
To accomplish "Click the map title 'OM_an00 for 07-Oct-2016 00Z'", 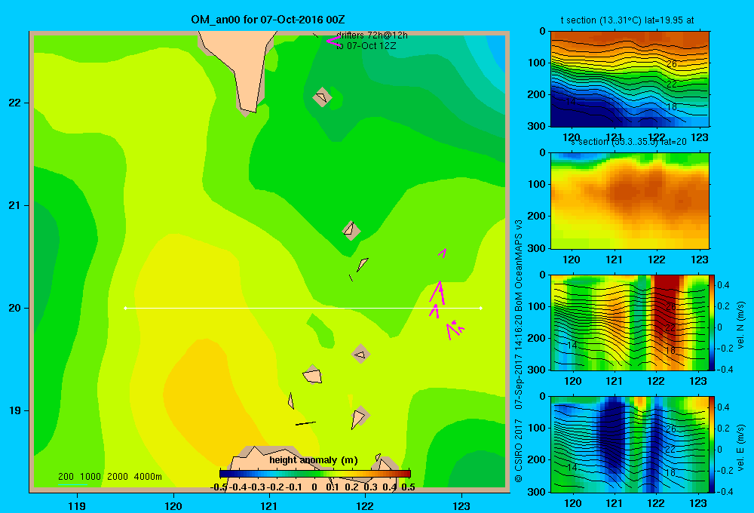I will coord(268,20).
